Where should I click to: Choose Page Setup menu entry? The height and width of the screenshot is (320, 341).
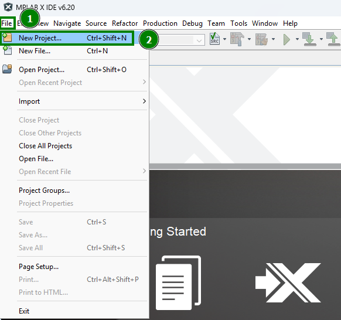point(39,267)
